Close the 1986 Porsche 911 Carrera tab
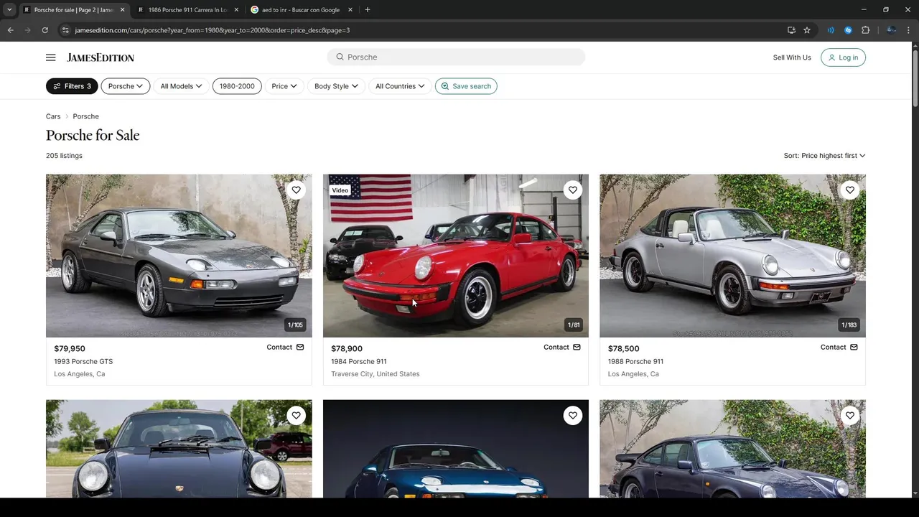 (236, 10)
